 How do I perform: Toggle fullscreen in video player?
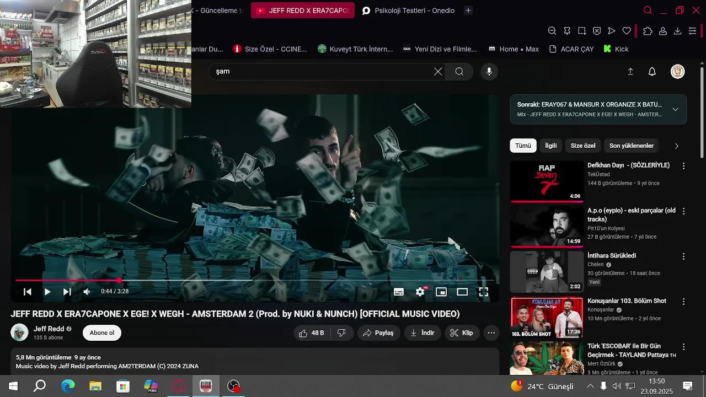pyautogui.click(x=483, y=292)
